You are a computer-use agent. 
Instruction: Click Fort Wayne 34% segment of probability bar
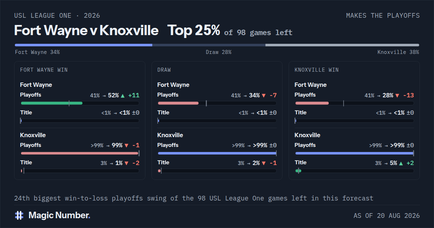tap(83, 45)
